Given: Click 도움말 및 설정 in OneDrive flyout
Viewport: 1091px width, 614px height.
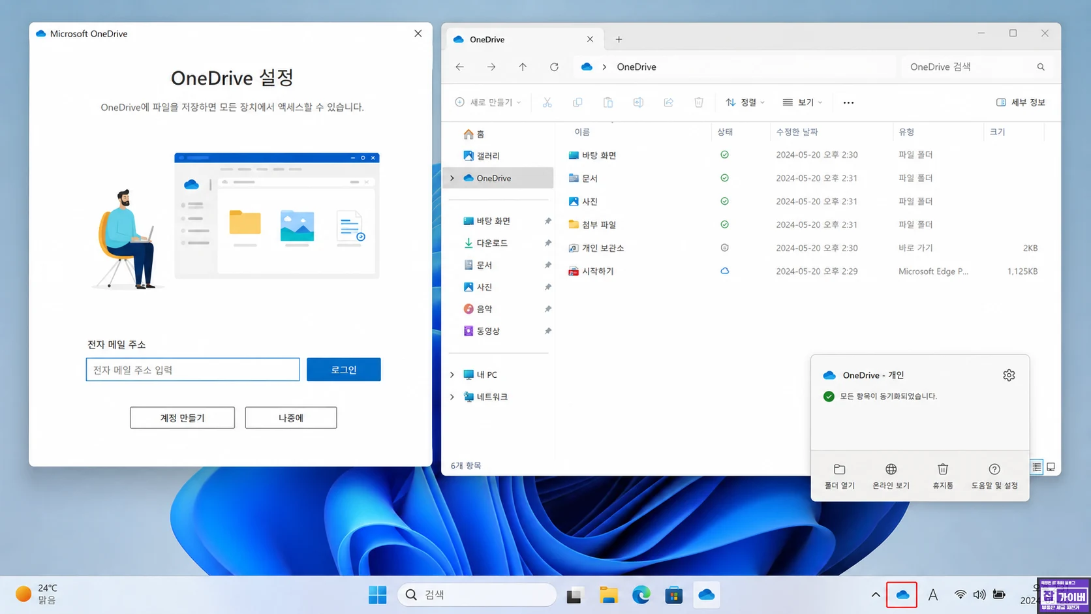Looking at the screenshot, I should pyautogui.click(x=994, y=476).
